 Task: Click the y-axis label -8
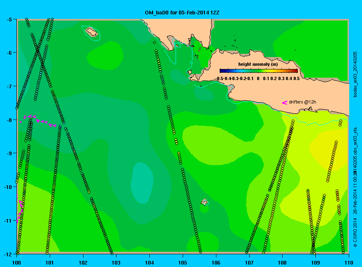click(9, 120)
